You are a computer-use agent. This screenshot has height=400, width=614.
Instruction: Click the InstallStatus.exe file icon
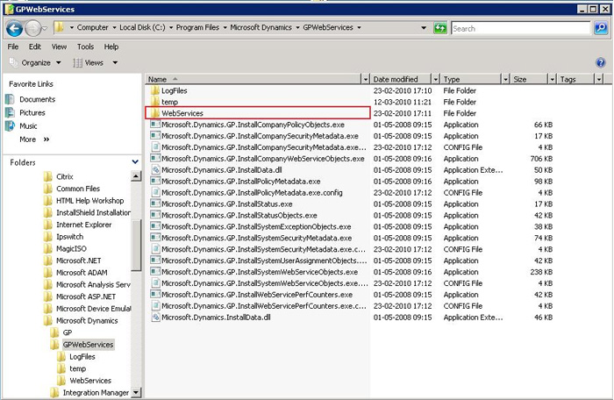155,204
